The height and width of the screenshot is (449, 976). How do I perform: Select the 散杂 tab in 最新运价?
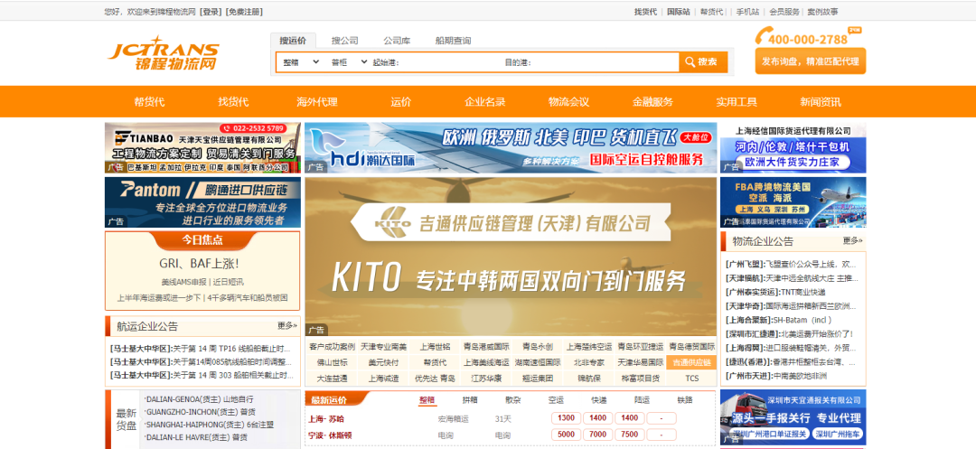(x=513, y=400)
